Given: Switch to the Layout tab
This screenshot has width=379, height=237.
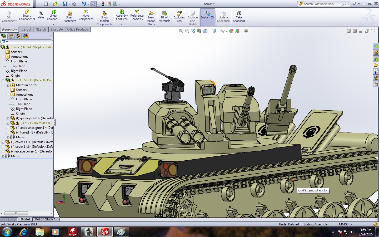Looking at the screenshot, I should click(x=26, y=29).
